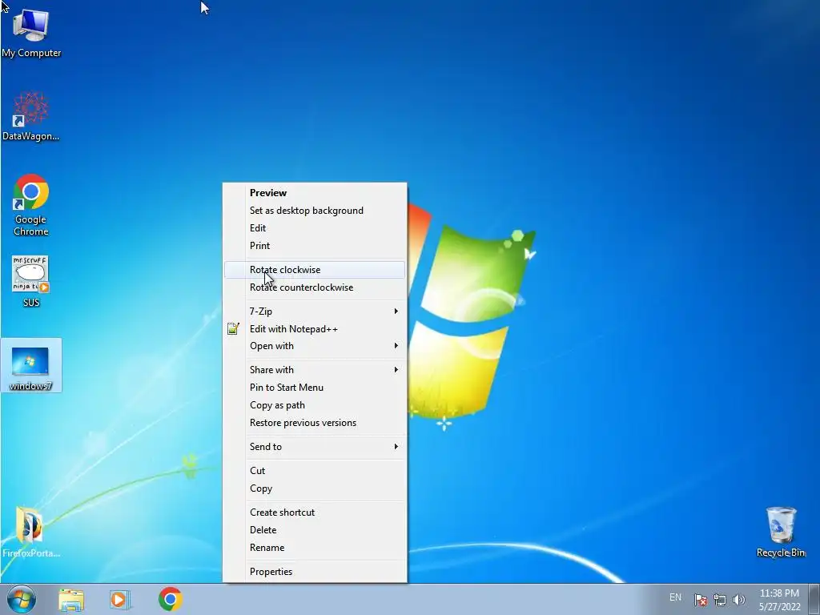Choose Pin to Start Menu

coord(315,388)
